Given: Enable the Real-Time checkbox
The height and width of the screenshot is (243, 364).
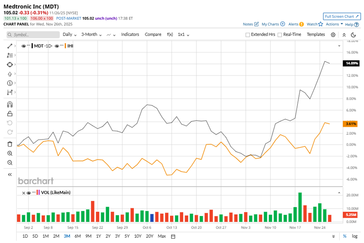Looking at the screenshot, I should coord(280,35).
